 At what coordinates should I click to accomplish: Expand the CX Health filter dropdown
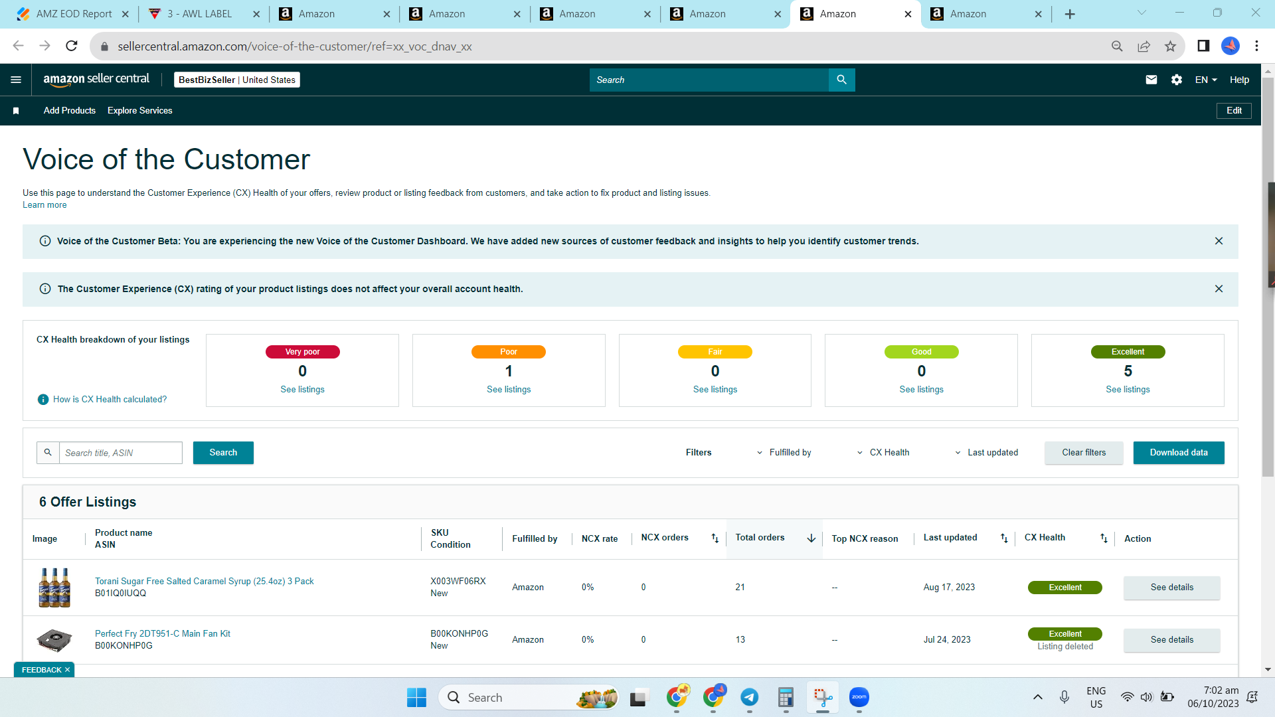point(883,453)
